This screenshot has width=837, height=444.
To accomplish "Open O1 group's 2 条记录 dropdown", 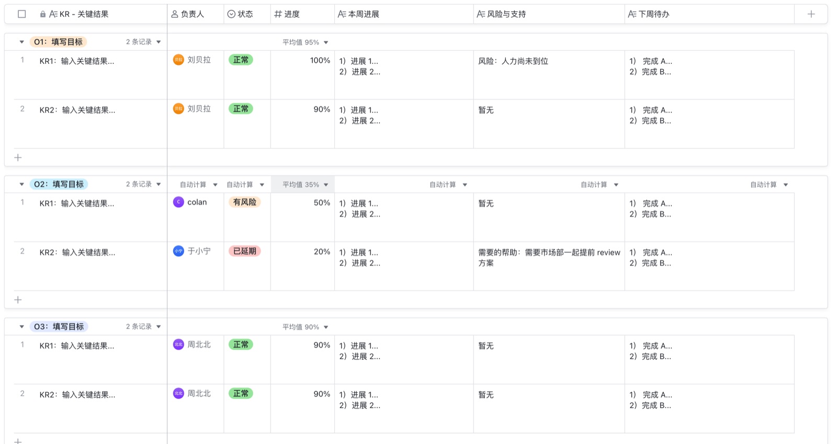I will pos(143,42).
